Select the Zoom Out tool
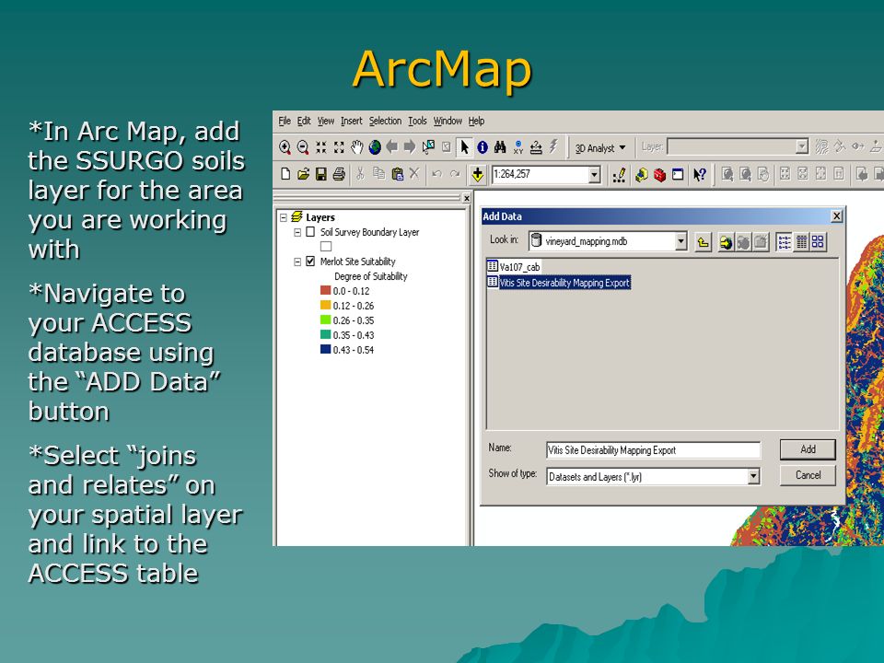 (303, 147)
